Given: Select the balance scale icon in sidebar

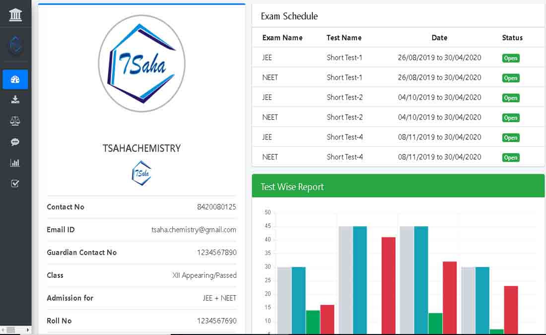Looking at the screenshot, I should 15,121.
